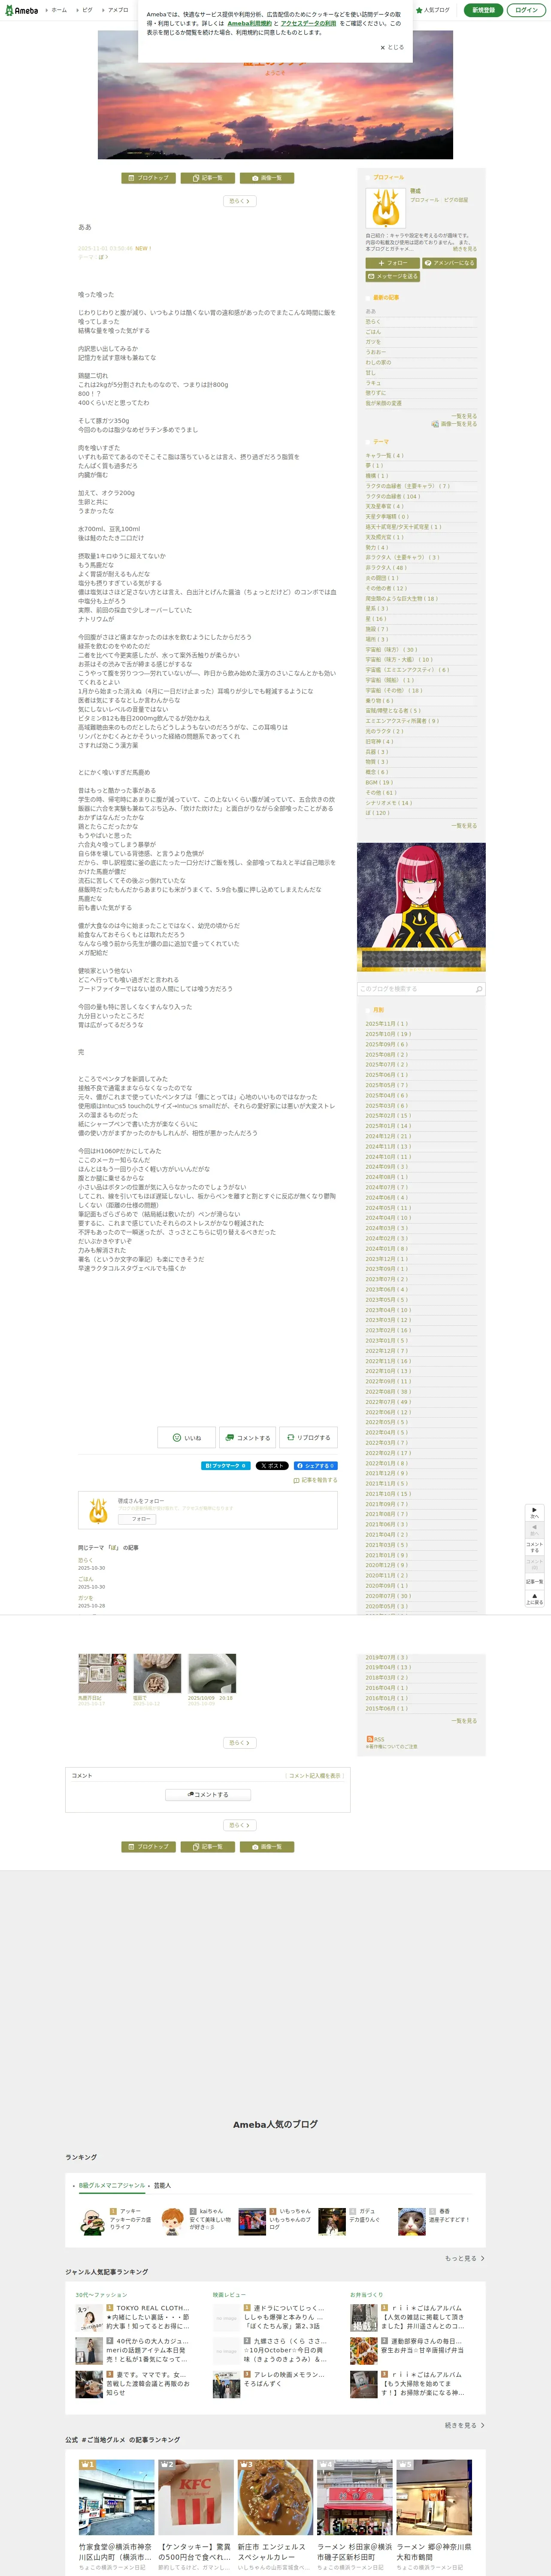Screen dimensions: 551x2576
Task: Click コメント記入欄を表示 in the comment box
Action: pyautogui.click(x=315, y=1776)
